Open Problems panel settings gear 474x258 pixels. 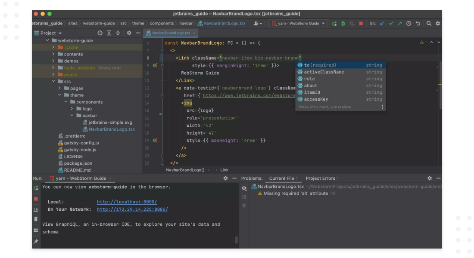(x=430, y=178)
